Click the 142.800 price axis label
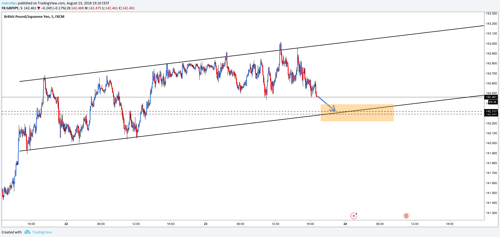Image resolution: width=500 pixels, height=237 pixels. pos(491,63)
